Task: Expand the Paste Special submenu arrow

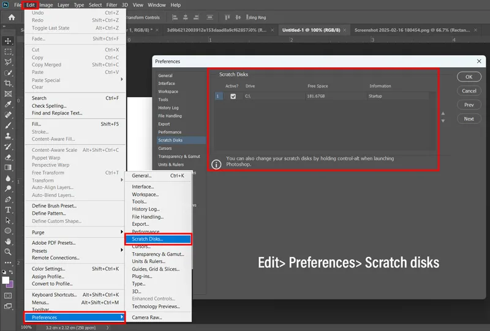Action: tap(122, 80)
